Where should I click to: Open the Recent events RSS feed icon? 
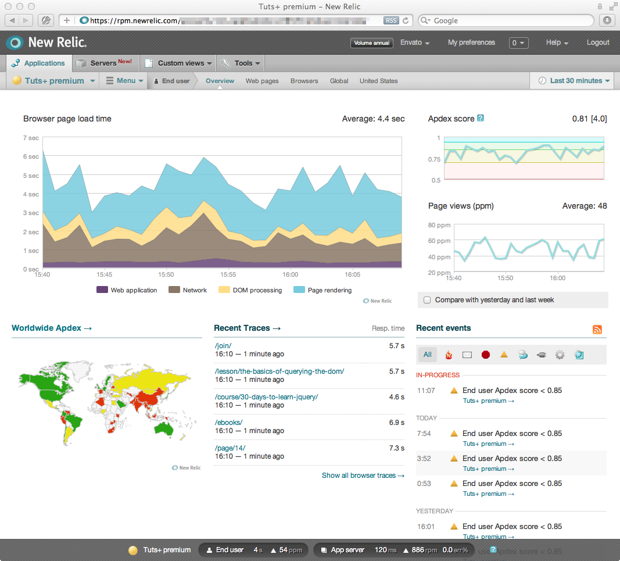[597, 330]
